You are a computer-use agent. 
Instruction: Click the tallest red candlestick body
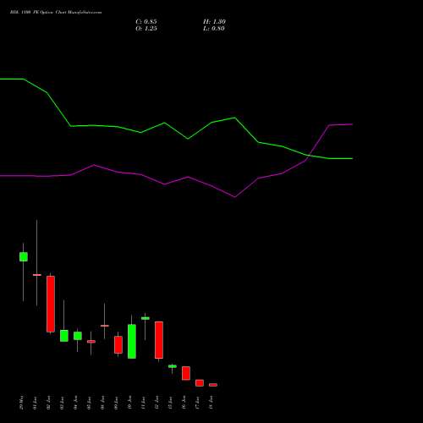pos(51,304)
